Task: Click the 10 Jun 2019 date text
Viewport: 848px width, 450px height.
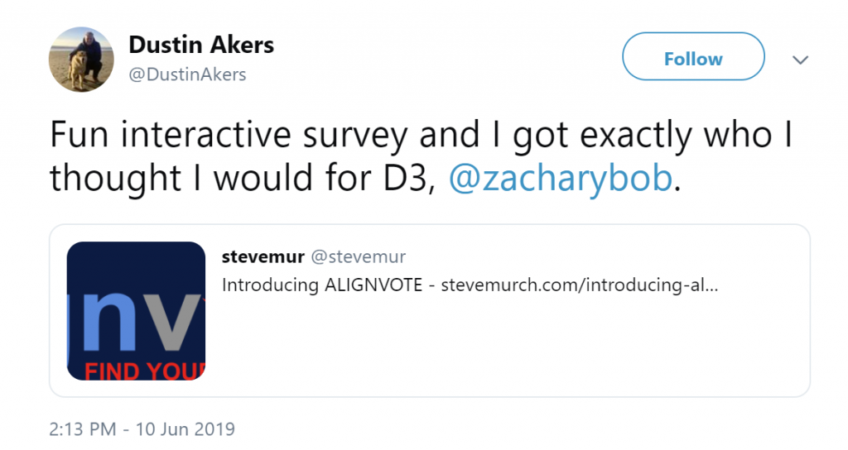Action: coord(185,429)
